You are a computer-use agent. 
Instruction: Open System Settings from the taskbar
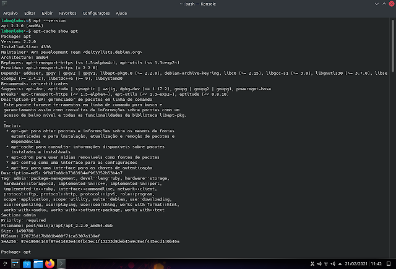pos(15,264)
